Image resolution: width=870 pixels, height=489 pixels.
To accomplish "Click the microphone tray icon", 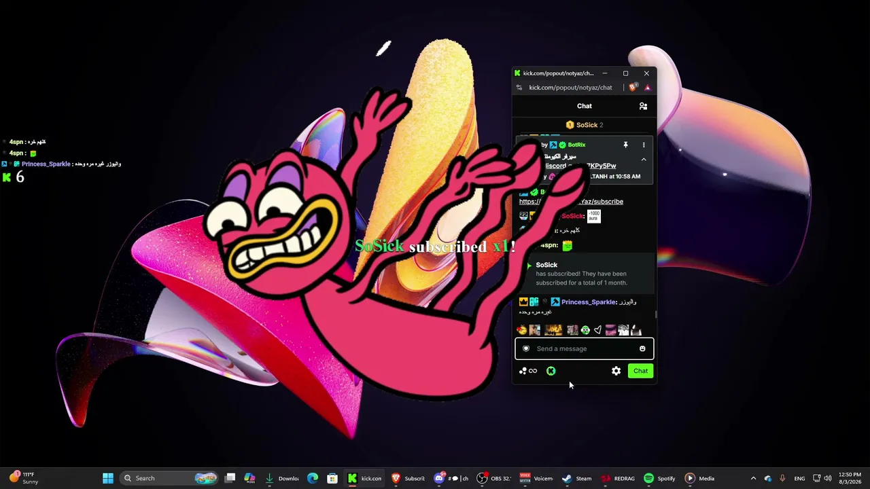I will click(x=782, y=478).
